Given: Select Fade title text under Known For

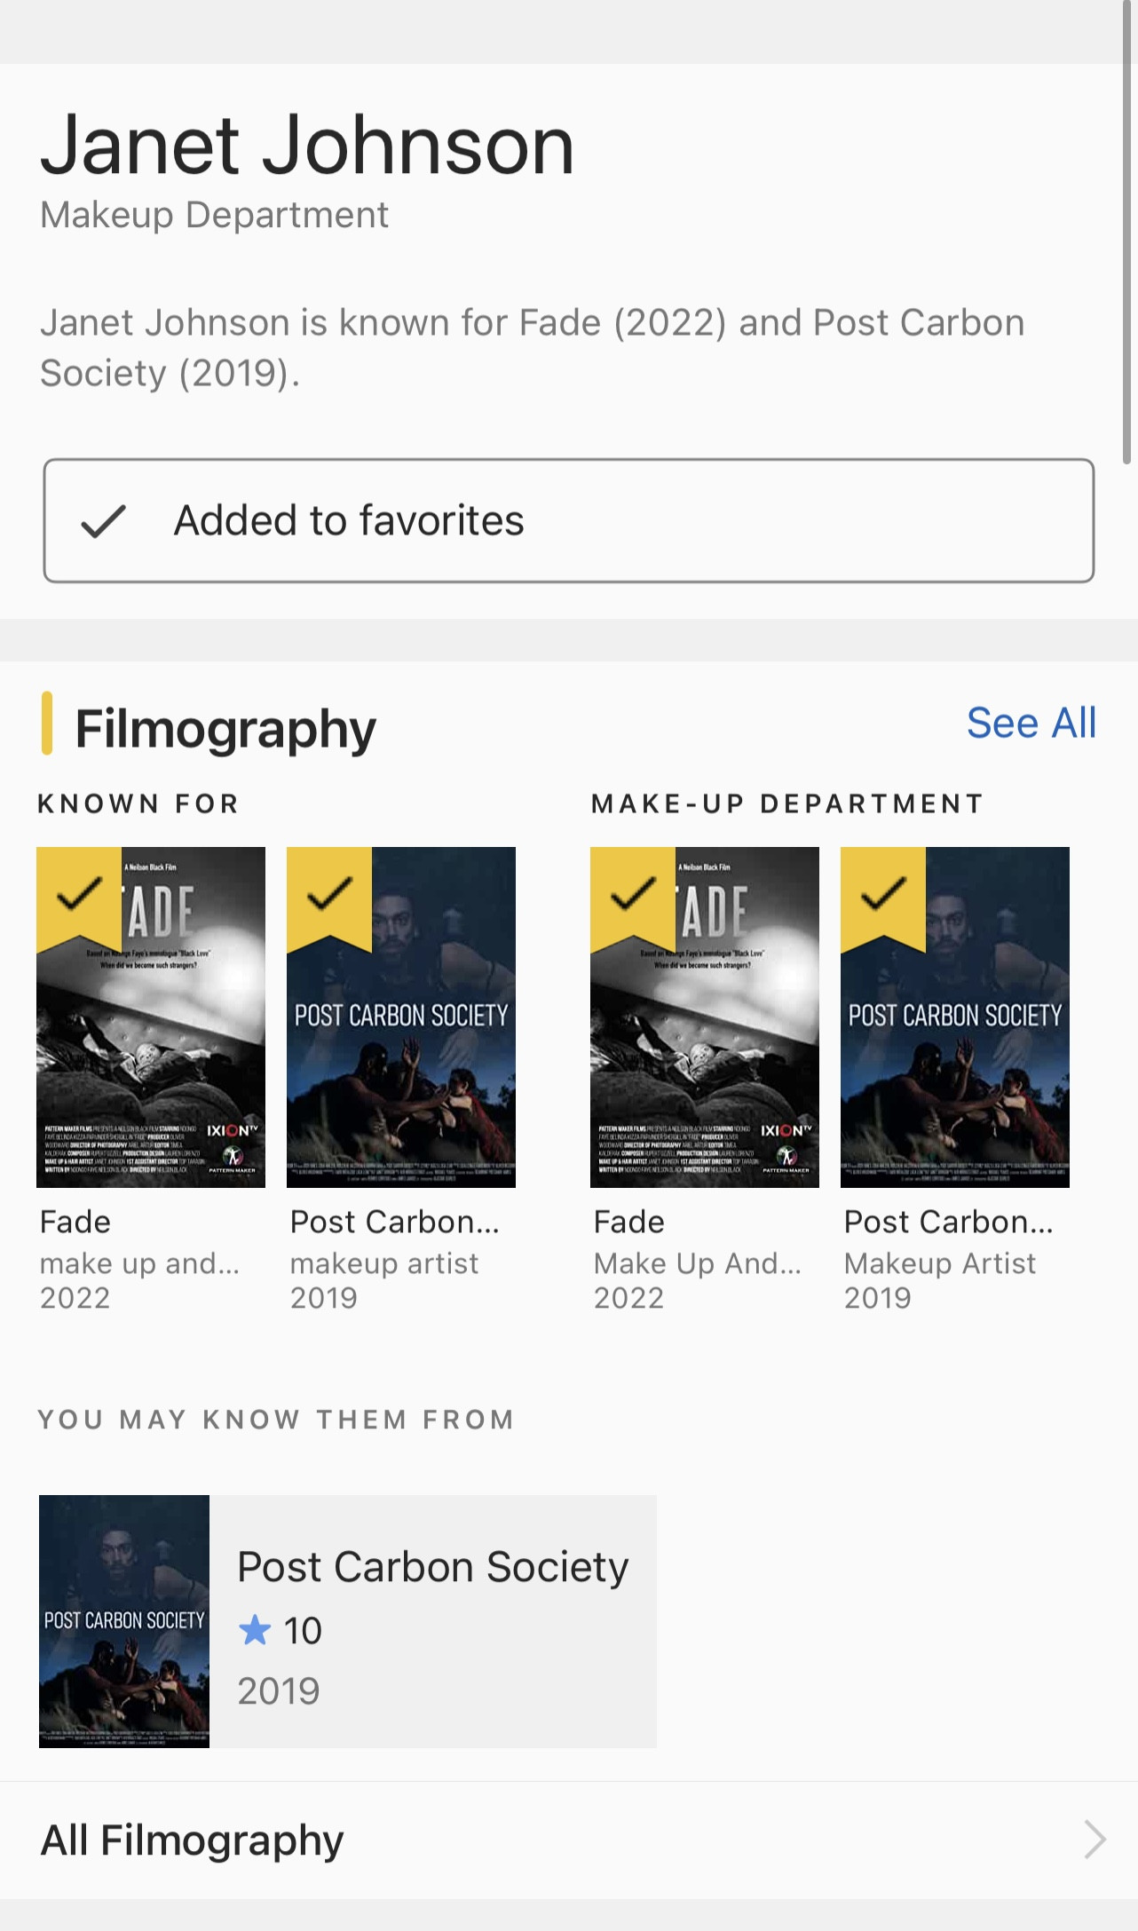Looking at the screenshot, I should tap(75, 1223).
